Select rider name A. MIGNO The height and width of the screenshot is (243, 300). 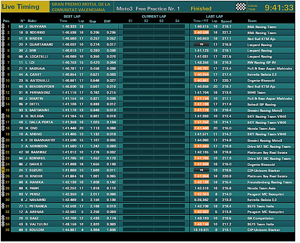34,134
